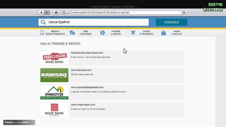Open the www.bawsaq.com link
Viewport: 226px width, 127px height.
(81, 70)
